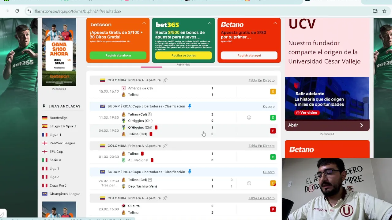Screen dimensions: 392x220
Task: Click the P loss badge for Cúcuta vs Tolima
Action: [x=273, y=209]
